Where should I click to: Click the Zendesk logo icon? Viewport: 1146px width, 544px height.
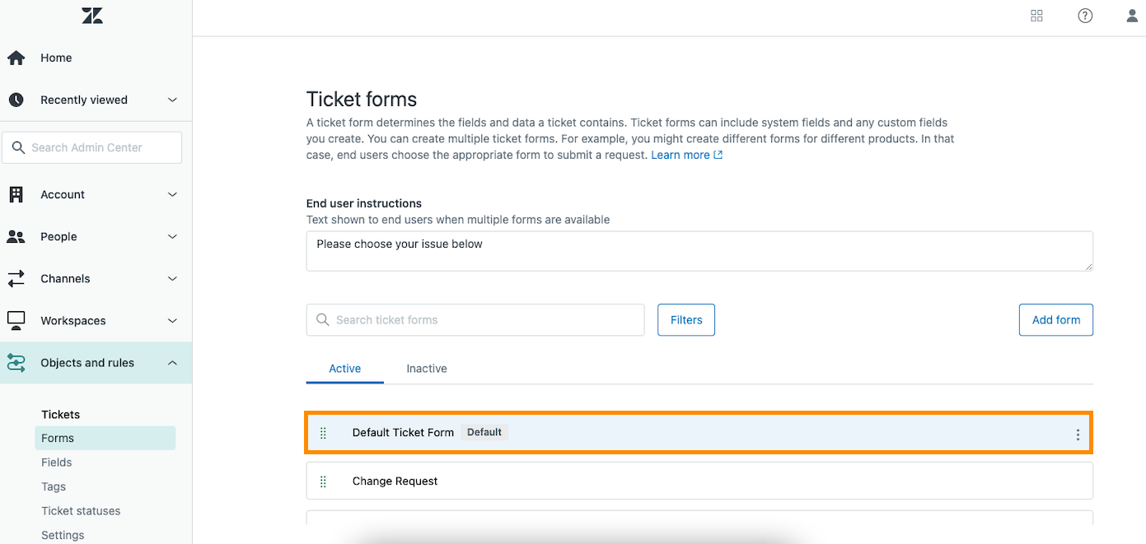click(92, 16)
